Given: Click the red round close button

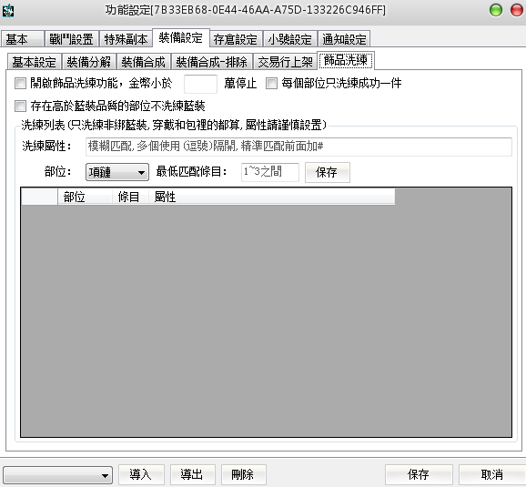Looking at the screenshot, I should coord(517,10).
